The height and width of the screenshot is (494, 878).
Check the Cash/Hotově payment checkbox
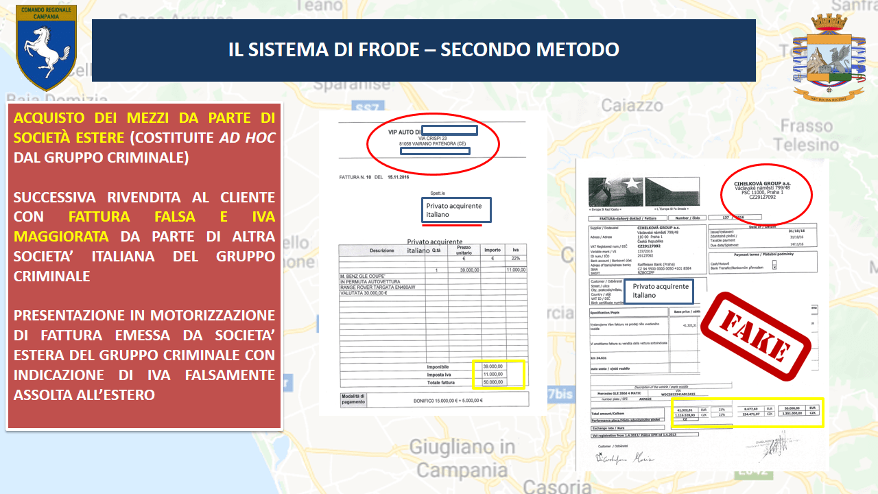click(x=775, y=262)
